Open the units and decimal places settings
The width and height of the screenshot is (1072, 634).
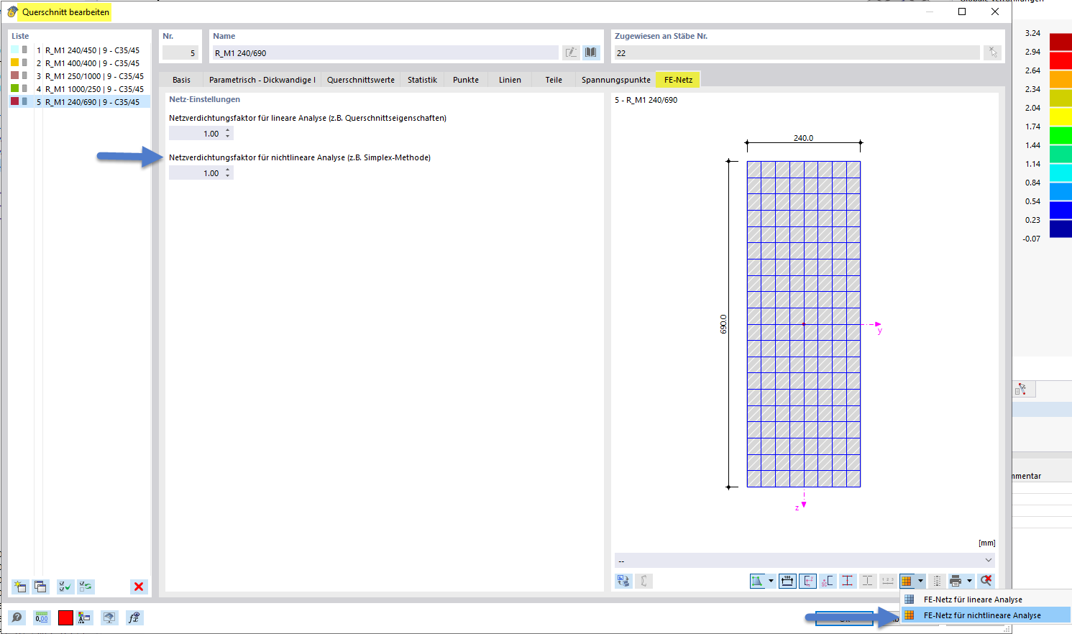(41, 617)
